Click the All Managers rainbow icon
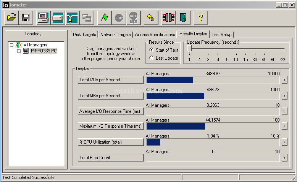 [x=19, y=45]
